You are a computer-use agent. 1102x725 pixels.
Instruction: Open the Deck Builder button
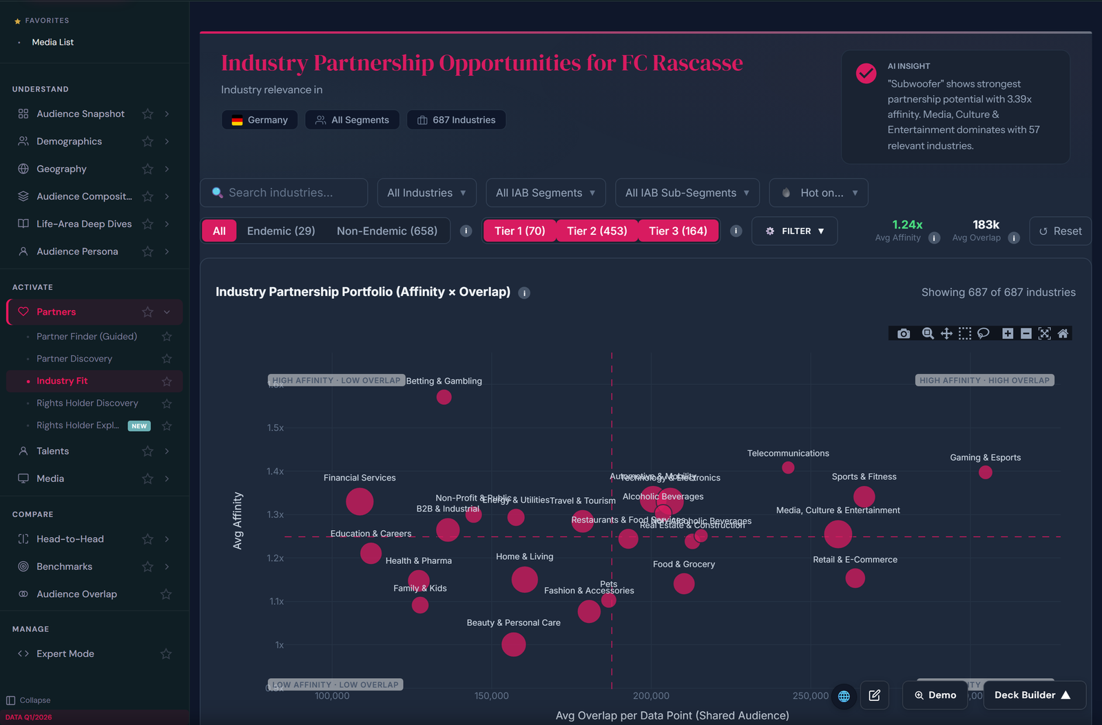(x=1035, y=695)
